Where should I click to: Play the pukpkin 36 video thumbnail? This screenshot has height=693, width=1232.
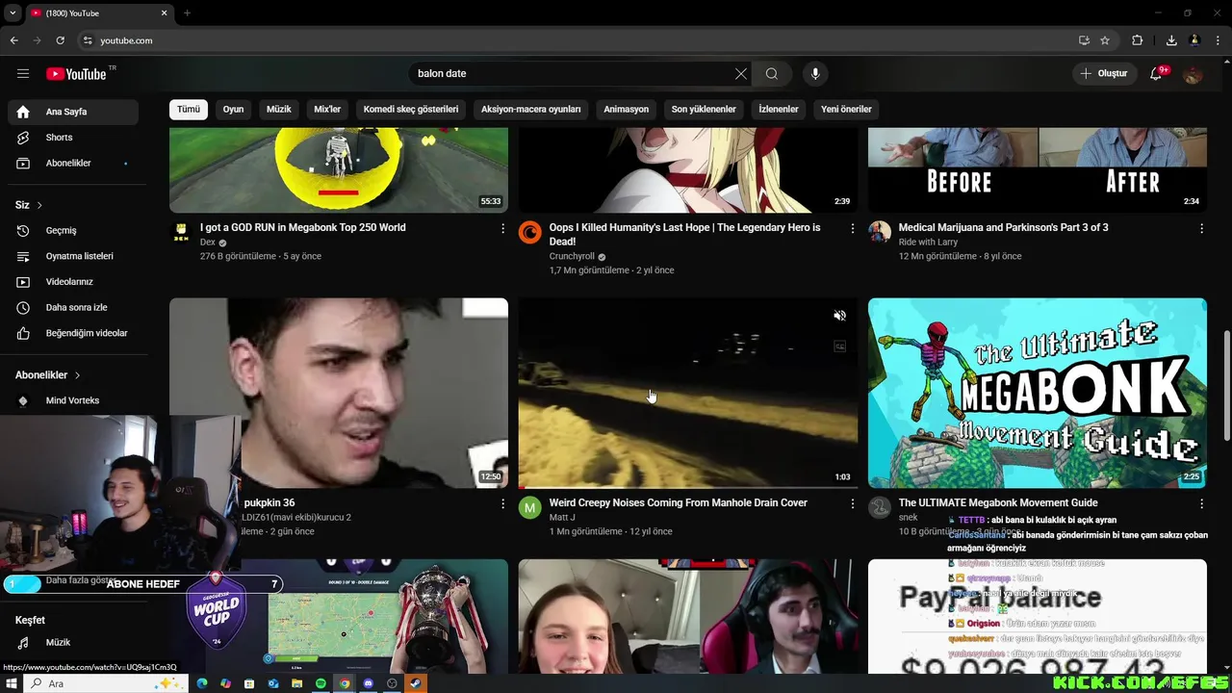pyautogui.click(x=339, y=393)
